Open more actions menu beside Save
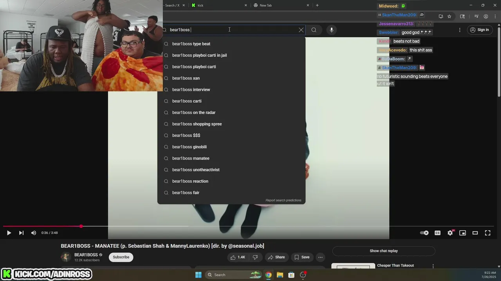Screen dimensions: 501x281 pos(320,257)
